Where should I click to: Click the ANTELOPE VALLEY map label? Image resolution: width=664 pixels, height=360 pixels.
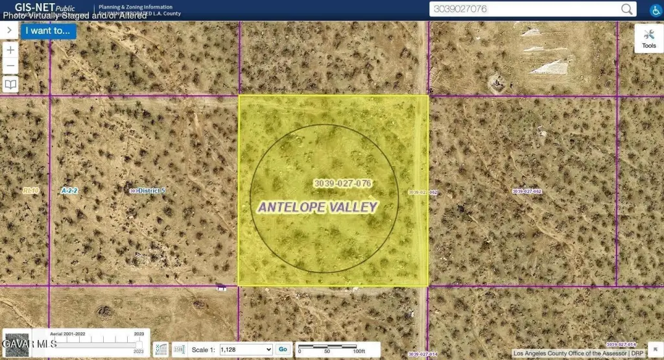pyautogui.click(x=318, y=207)
